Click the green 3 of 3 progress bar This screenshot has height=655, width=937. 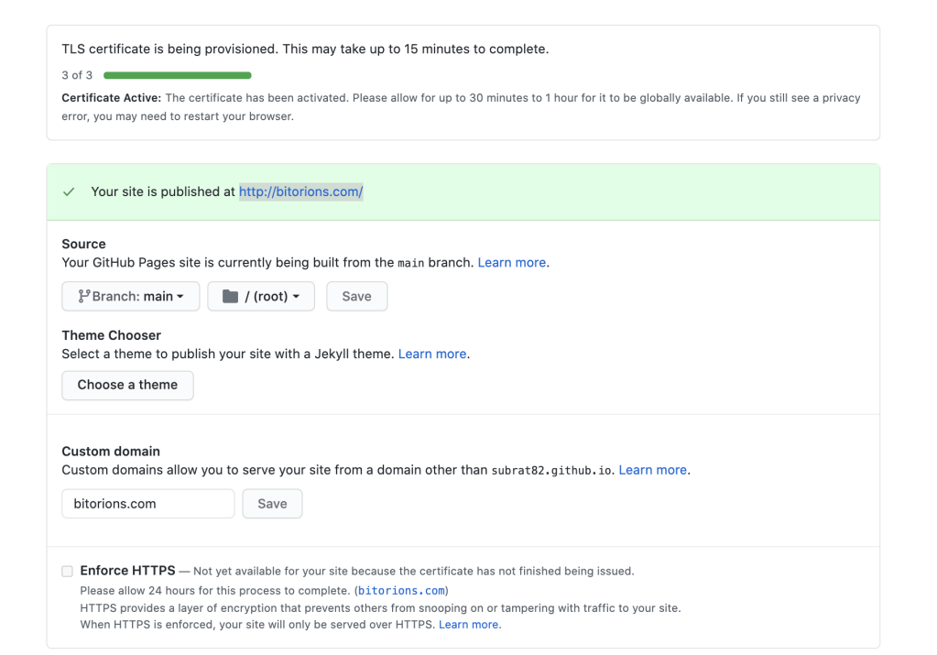click(178, 75)
